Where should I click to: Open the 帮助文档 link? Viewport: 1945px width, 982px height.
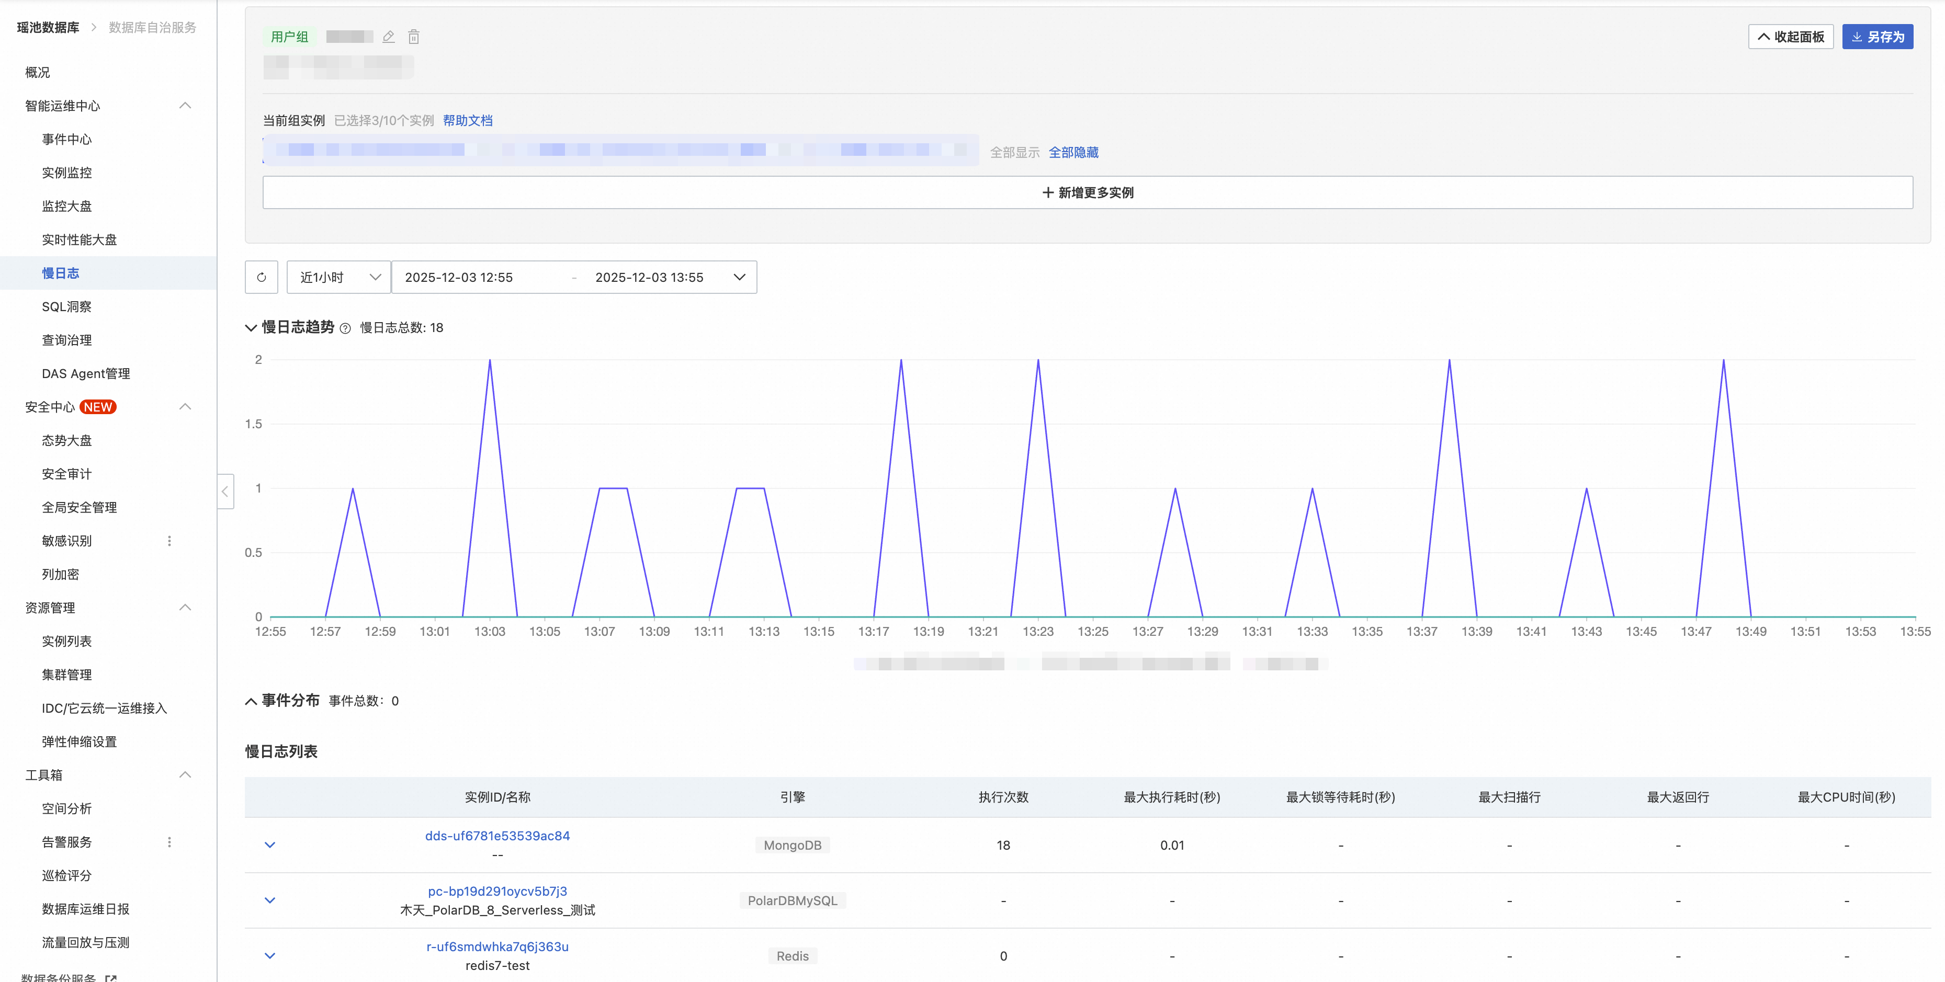coord(467,121)
